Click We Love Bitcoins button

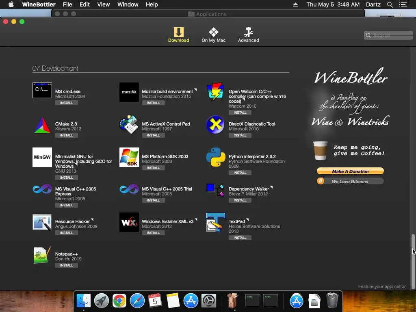(350, 181)
